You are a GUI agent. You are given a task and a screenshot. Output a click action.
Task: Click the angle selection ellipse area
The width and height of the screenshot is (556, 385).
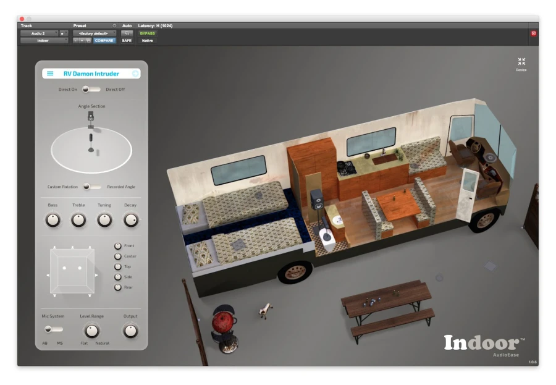[x=91, y=150]
